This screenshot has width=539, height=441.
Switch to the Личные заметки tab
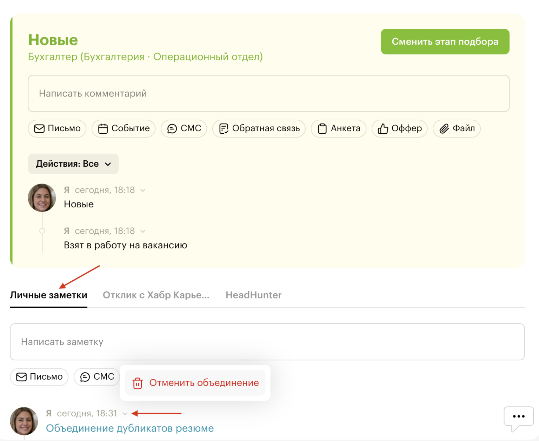pos(48,295)
